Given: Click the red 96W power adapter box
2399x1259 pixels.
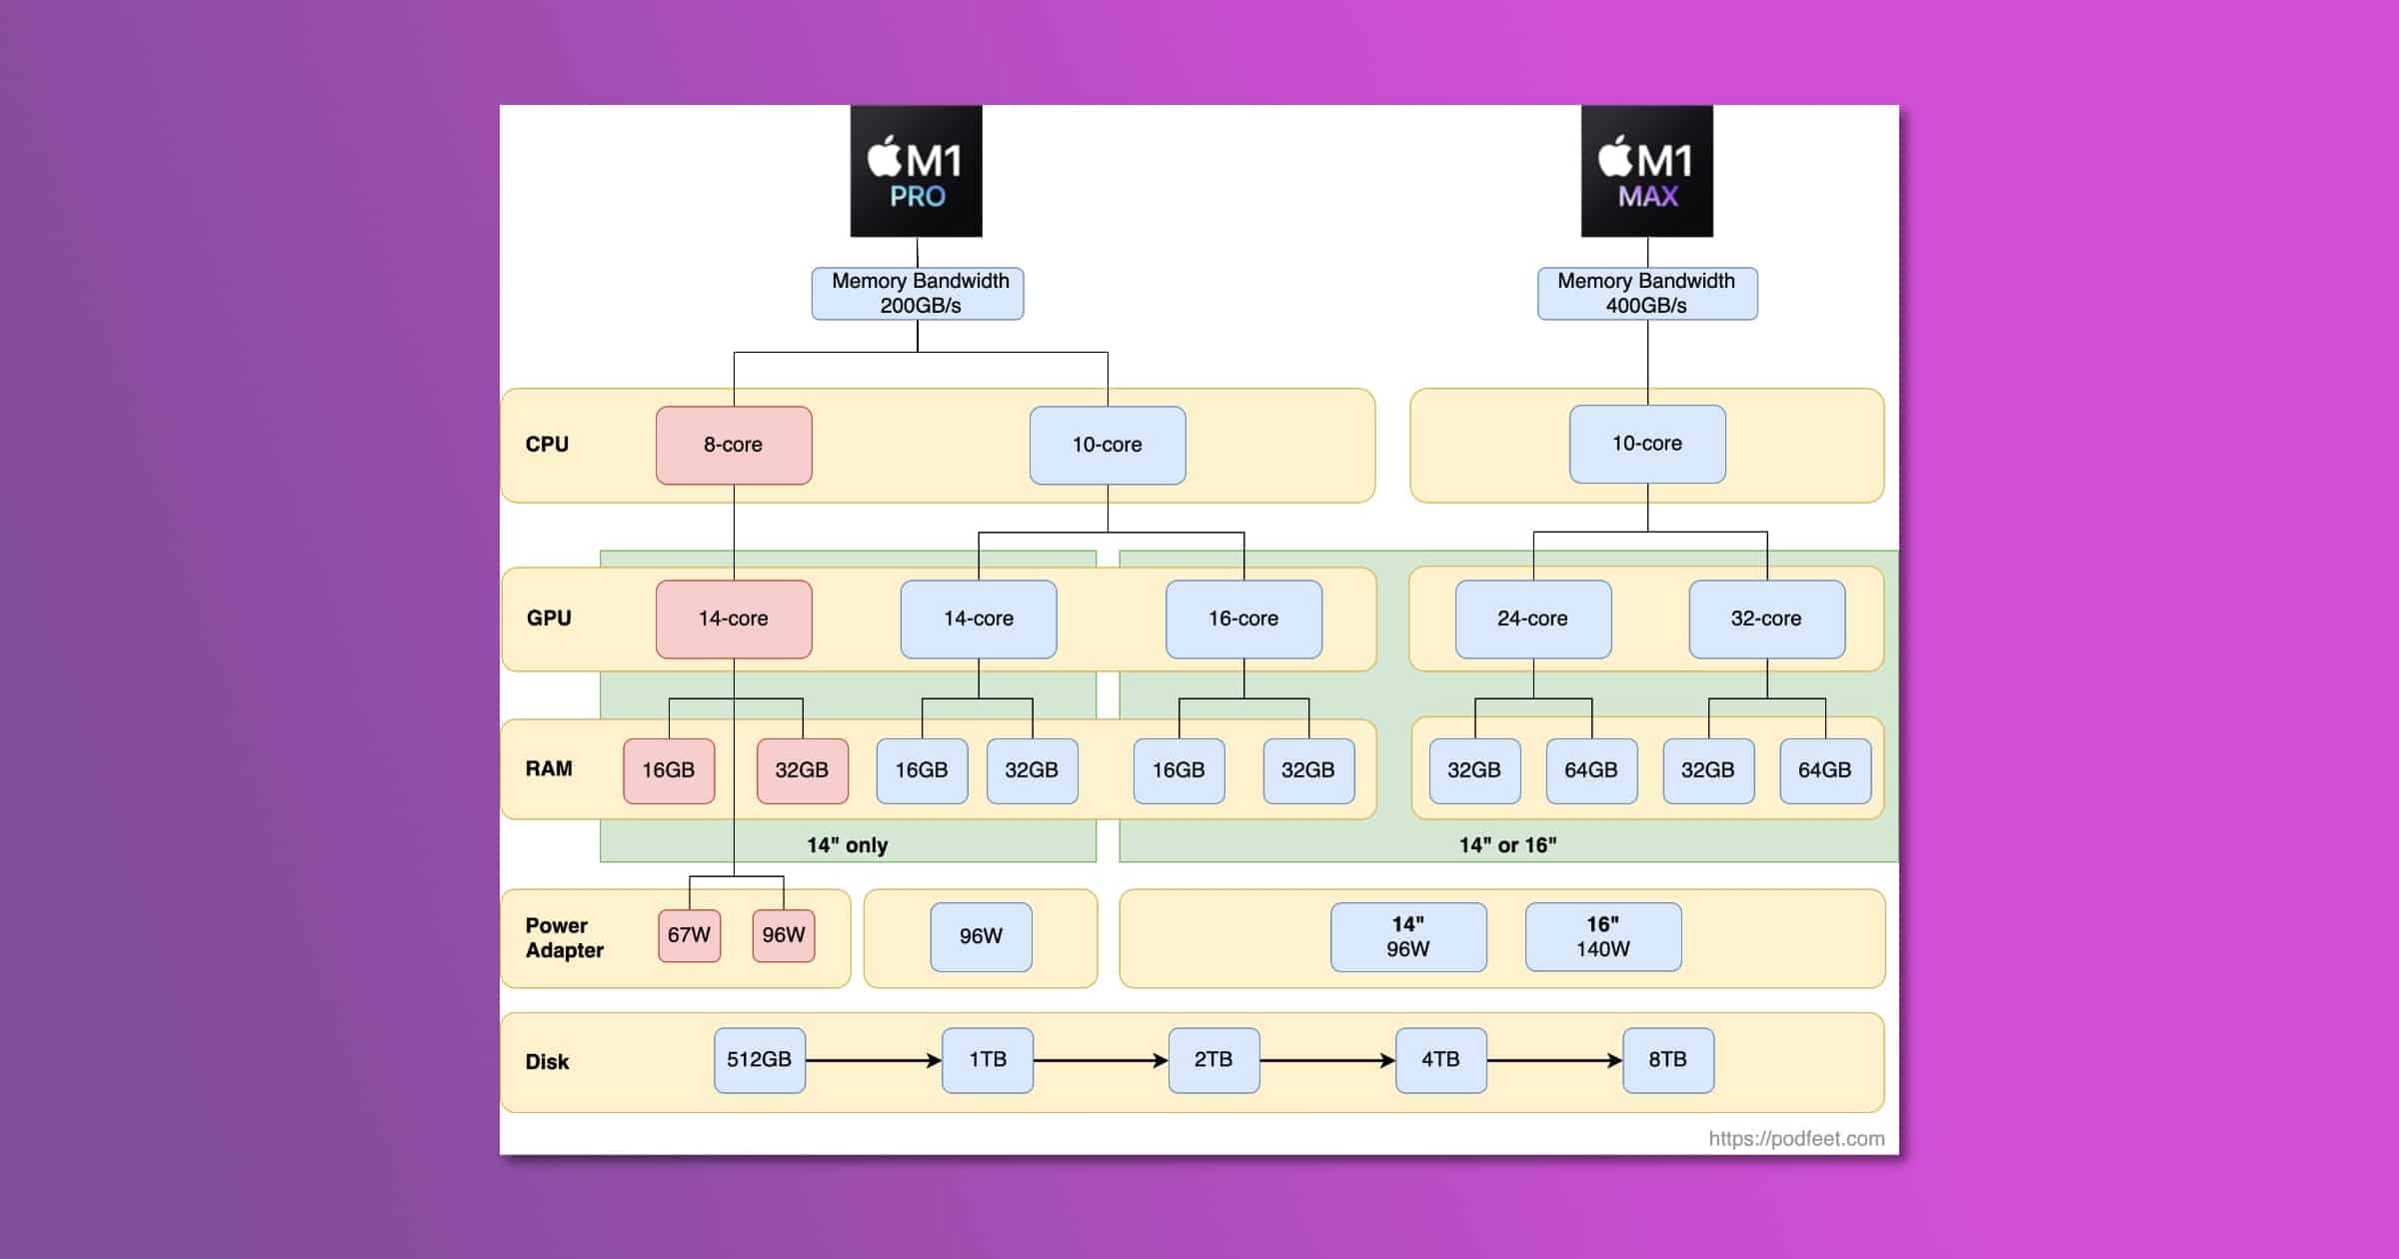Looking at the screenshot, I should [783, 935].
